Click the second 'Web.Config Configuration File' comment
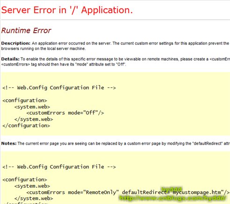230x204 pixels. (59, 167)
